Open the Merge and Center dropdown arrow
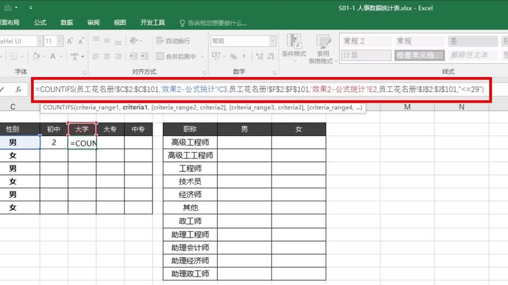 click(x=202, y=56)
